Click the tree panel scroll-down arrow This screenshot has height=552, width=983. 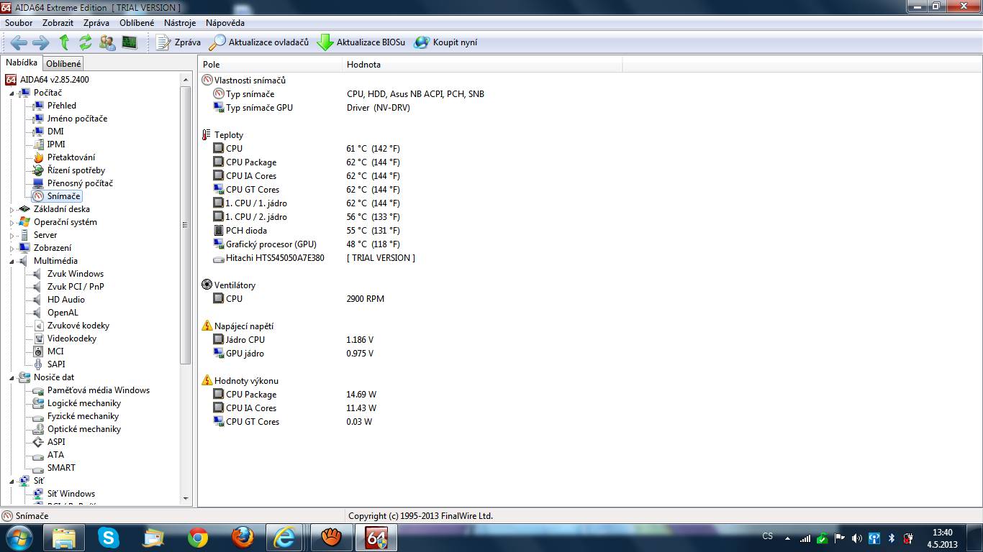click(x=186, y=499)
